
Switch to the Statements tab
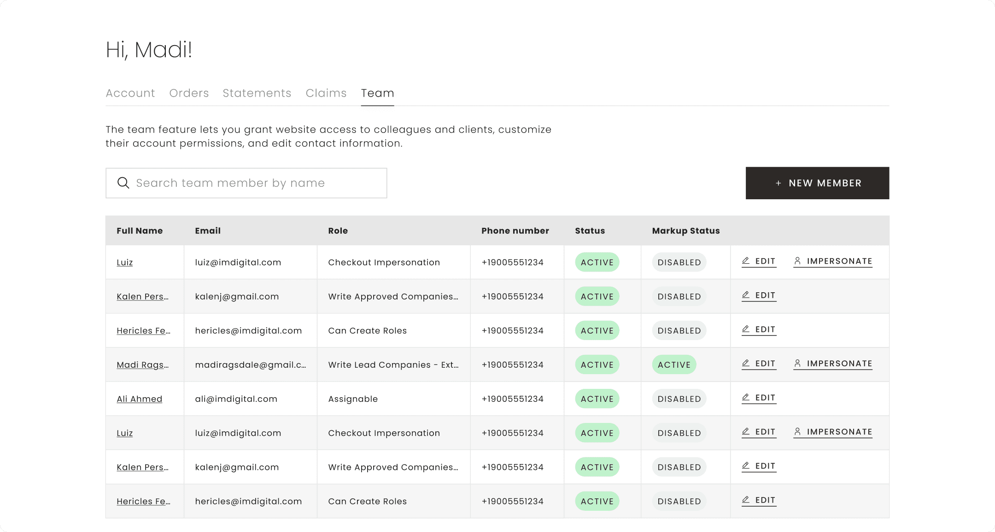(257, 93)
